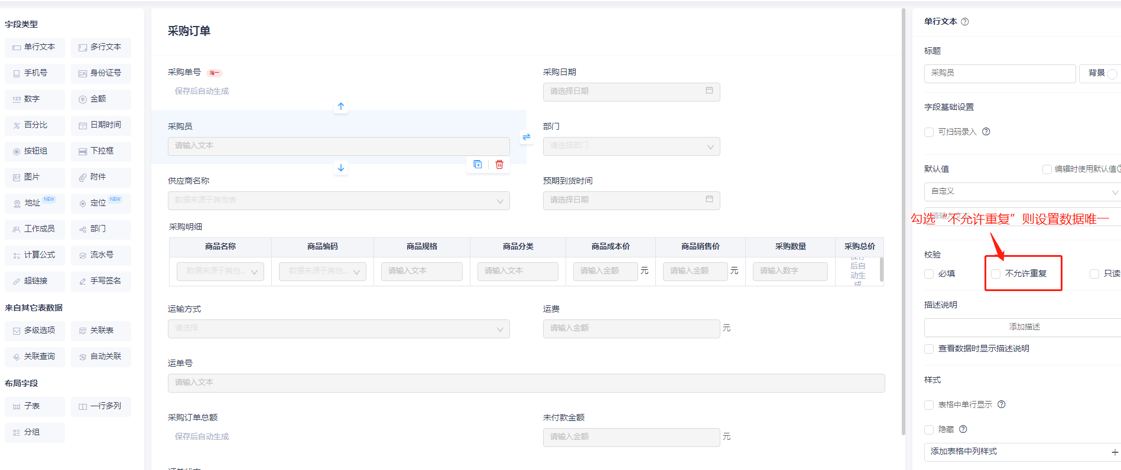The width and height of the screenshot is (1121, 470).
Task: Add the 金额 field type
Action: (x=101, y=99)
